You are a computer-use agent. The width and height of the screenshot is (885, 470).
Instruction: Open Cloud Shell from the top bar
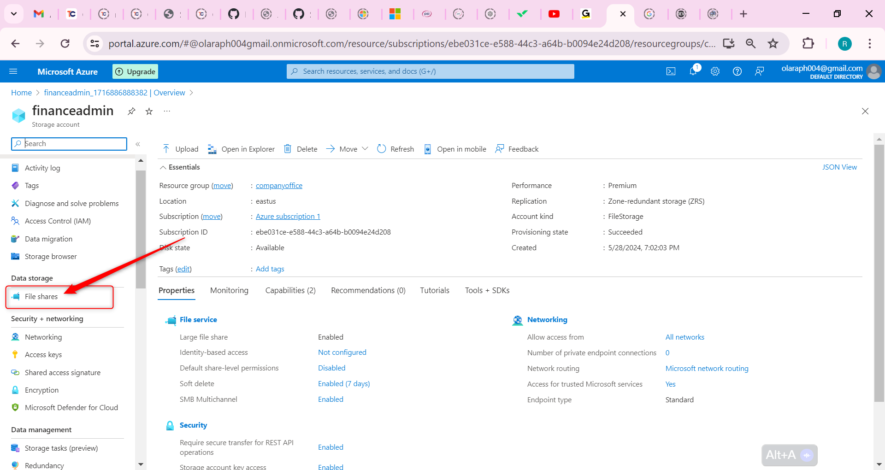671,71
